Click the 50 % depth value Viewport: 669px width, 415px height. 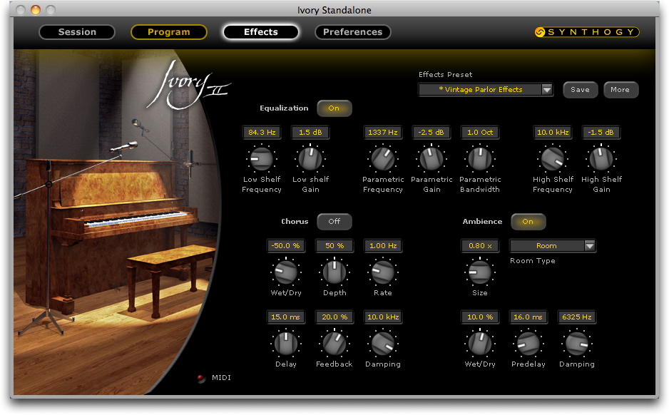[334, 246]
